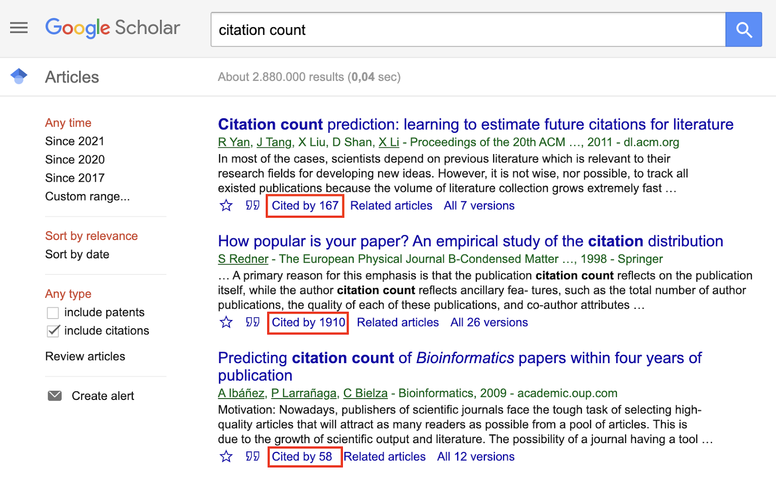Open the hamburger menu

click(19, 28)
